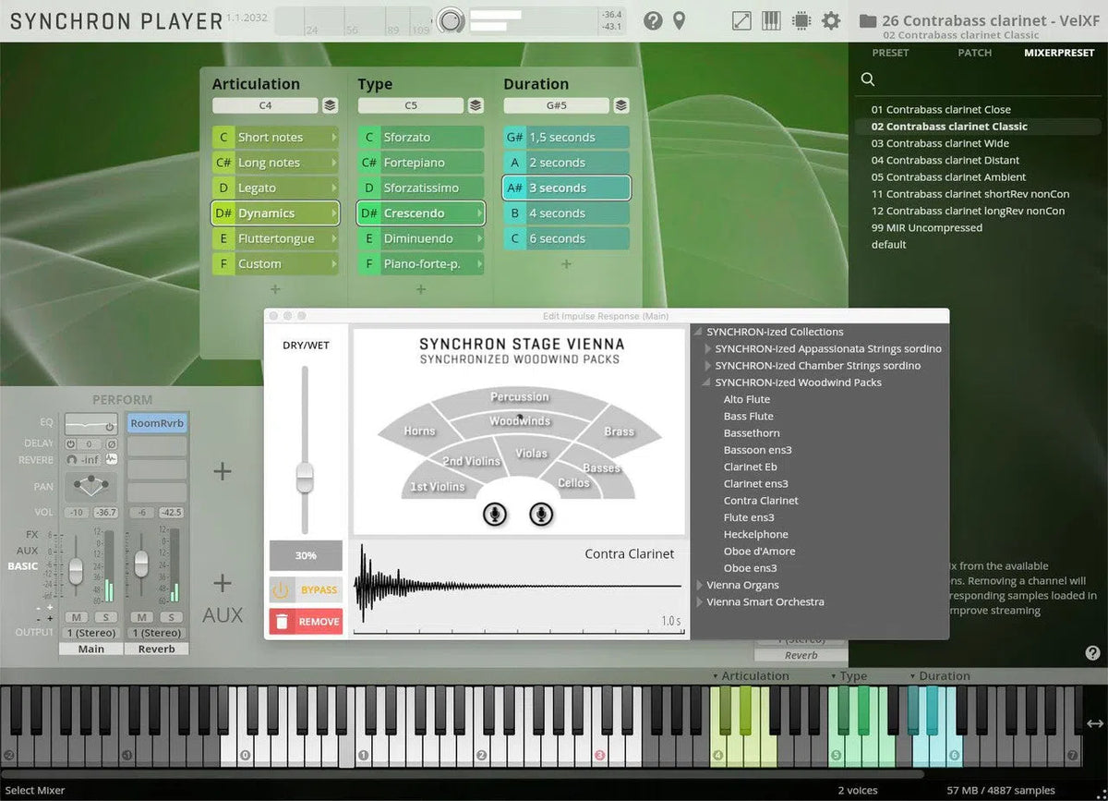Screen dimensions: 1108x801
Task: Click the location pin icon in header
Action: pyautogui.click(x=680, y=20)
